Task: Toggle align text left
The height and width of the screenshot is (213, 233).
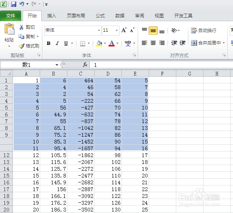Action: click(x=144, y=43)
